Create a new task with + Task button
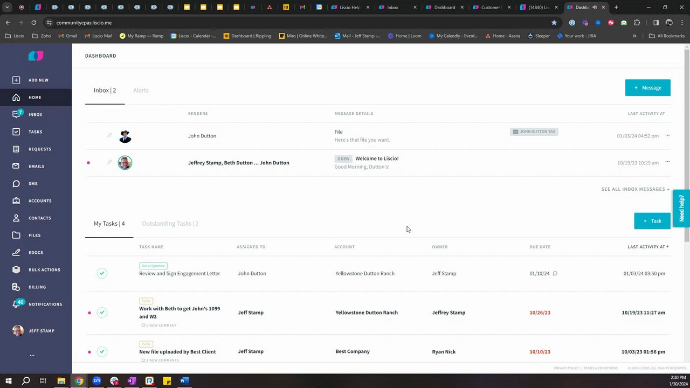Viewport: 690px width, 388px height. click(652, 221)
